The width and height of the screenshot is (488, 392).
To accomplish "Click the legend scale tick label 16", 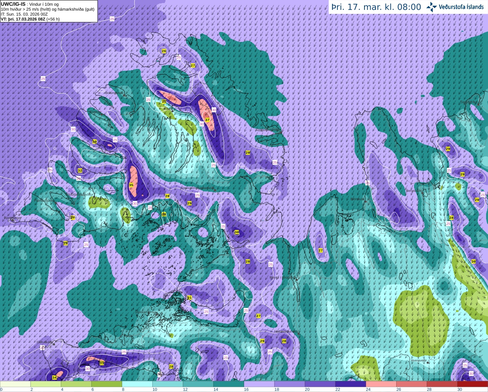I will 246,389.
